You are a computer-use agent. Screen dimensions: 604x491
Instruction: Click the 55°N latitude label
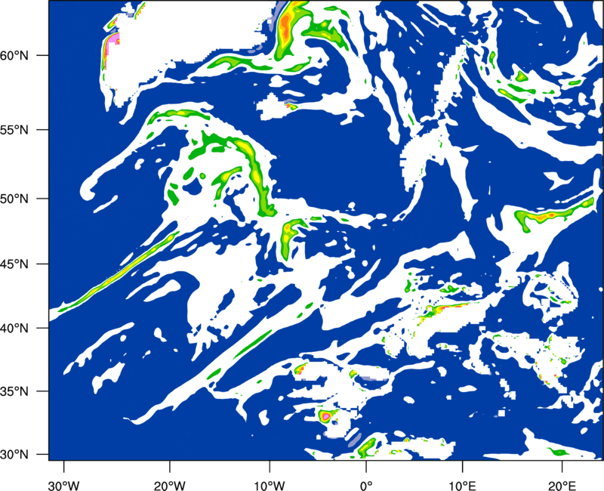tap(14, 130)
